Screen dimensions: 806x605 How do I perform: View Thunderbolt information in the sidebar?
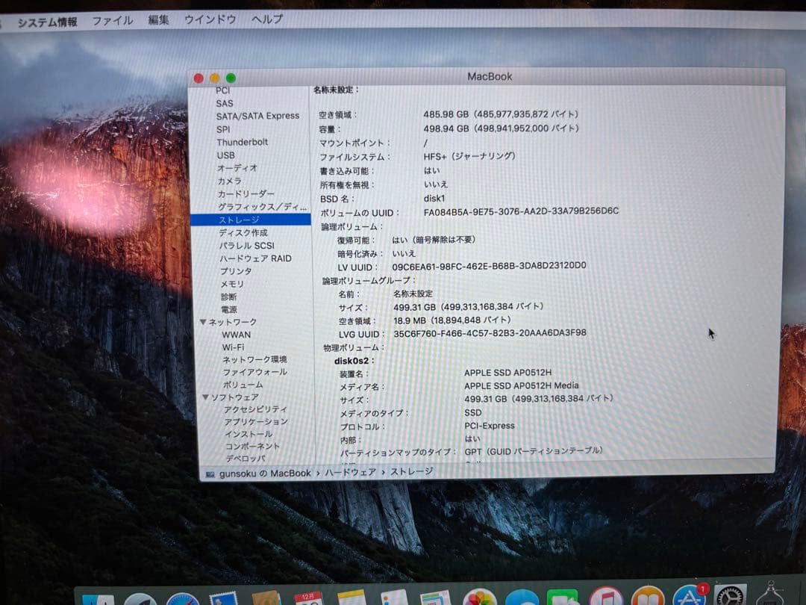click(243, 142)
